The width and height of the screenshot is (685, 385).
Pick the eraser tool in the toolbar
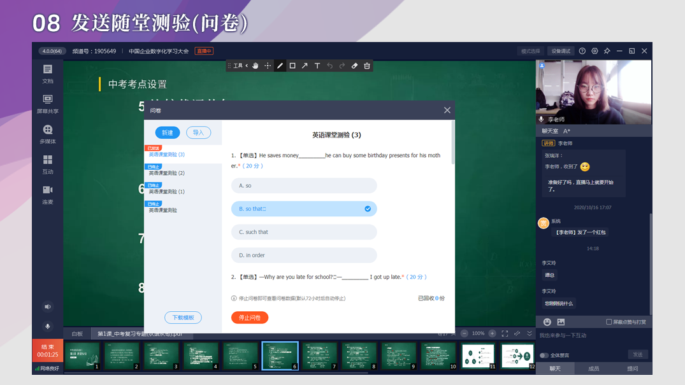(x=355, y=66)
